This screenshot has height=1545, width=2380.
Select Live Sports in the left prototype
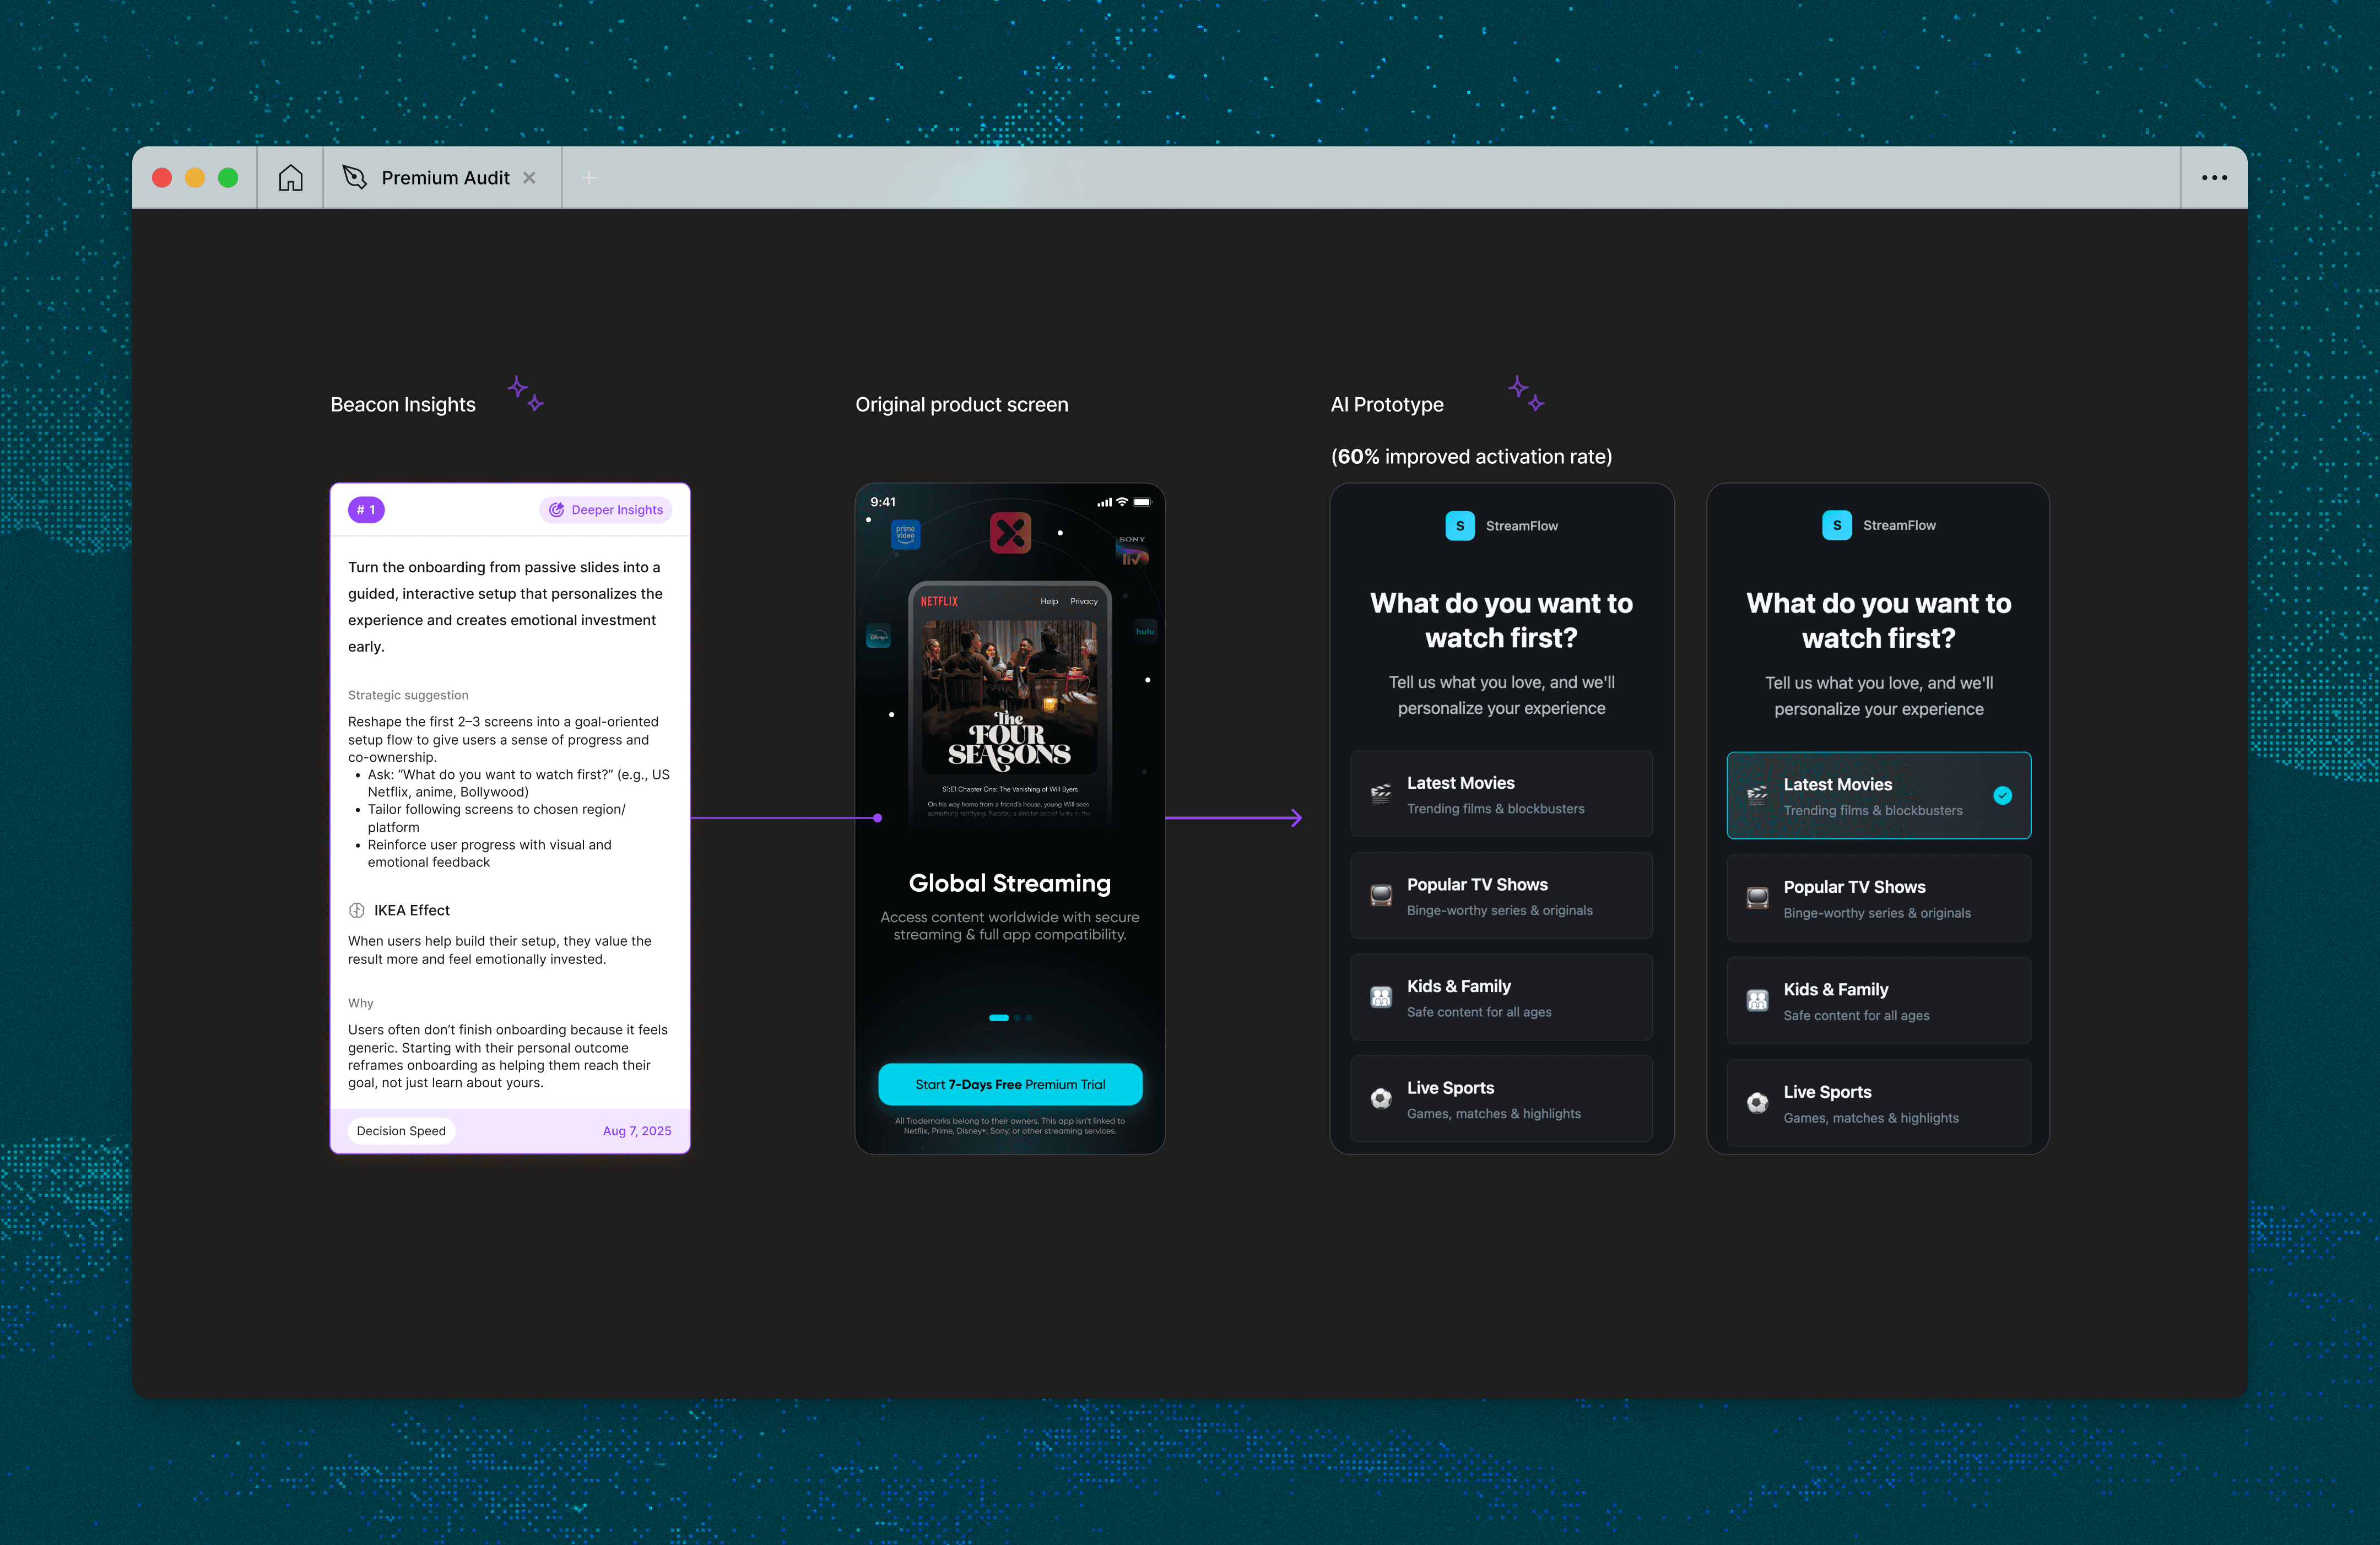click(x=1501, y=1099)
